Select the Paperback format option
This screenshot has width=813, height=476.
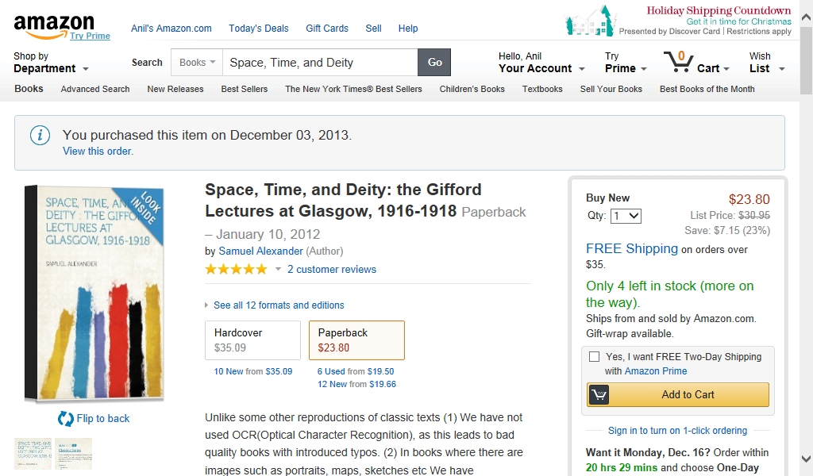pyautogui.click(x=356, y=340)
